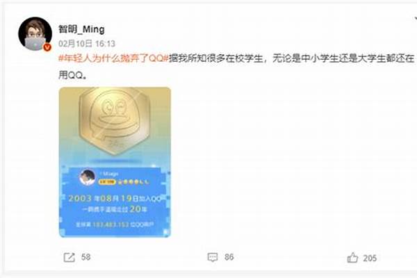Open the #年轻人为什么抛弃了QQ# hashtag topic
The image size is (417, 278).
pos(113,58)
